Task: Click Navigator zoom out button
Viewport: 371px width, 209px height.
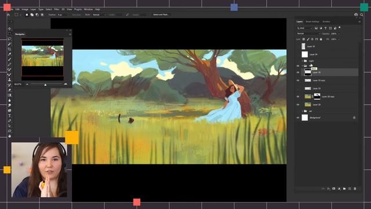Action: click(x=27, y=84)
